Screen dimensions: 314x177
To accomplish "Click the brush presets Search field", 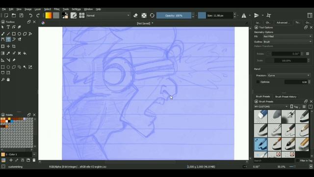I will [x=274, y=161].
